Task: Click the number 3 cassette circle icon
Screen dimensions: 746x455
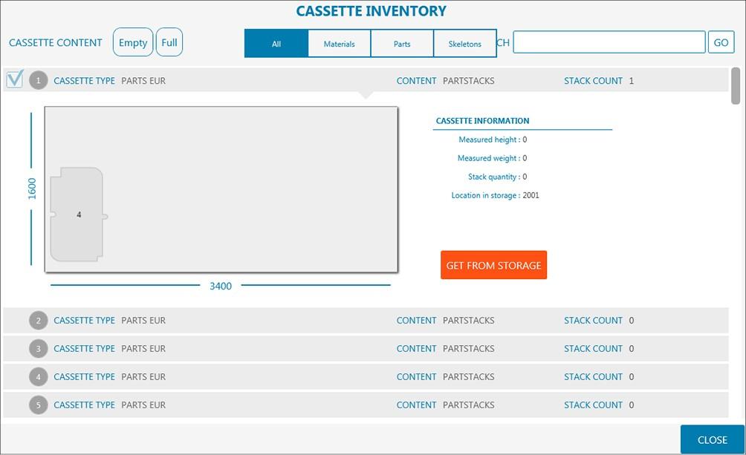Action: [x=38, y=349]
